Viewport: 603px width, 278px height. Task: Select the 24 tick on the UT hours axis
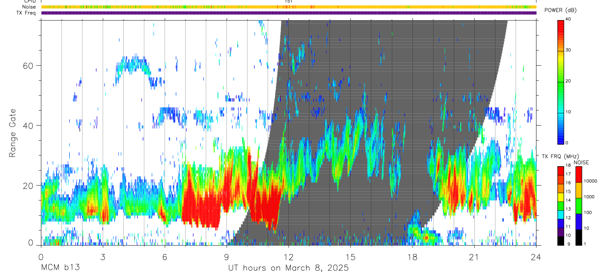click(536, 256)
